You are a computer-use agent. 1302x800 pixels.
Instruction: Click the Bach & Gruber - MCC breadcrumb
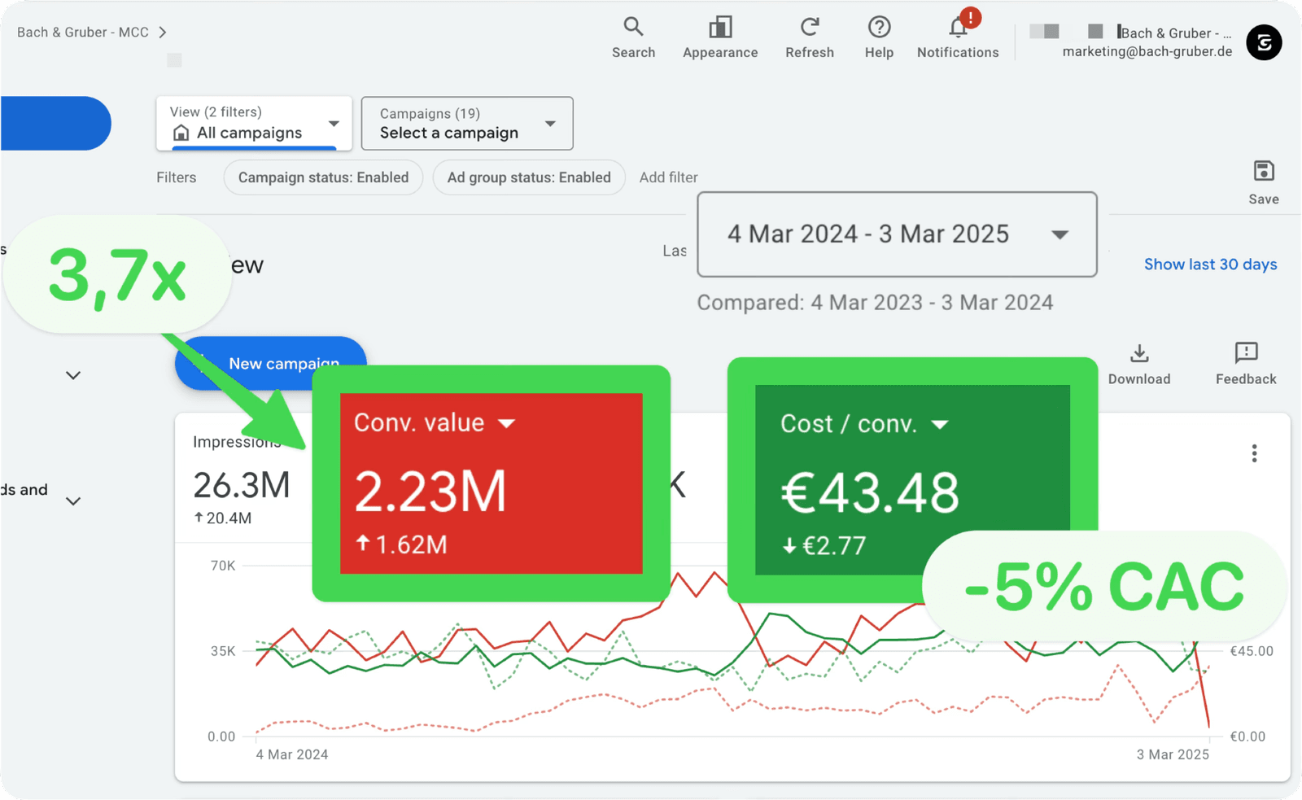(x=83, y=33)
